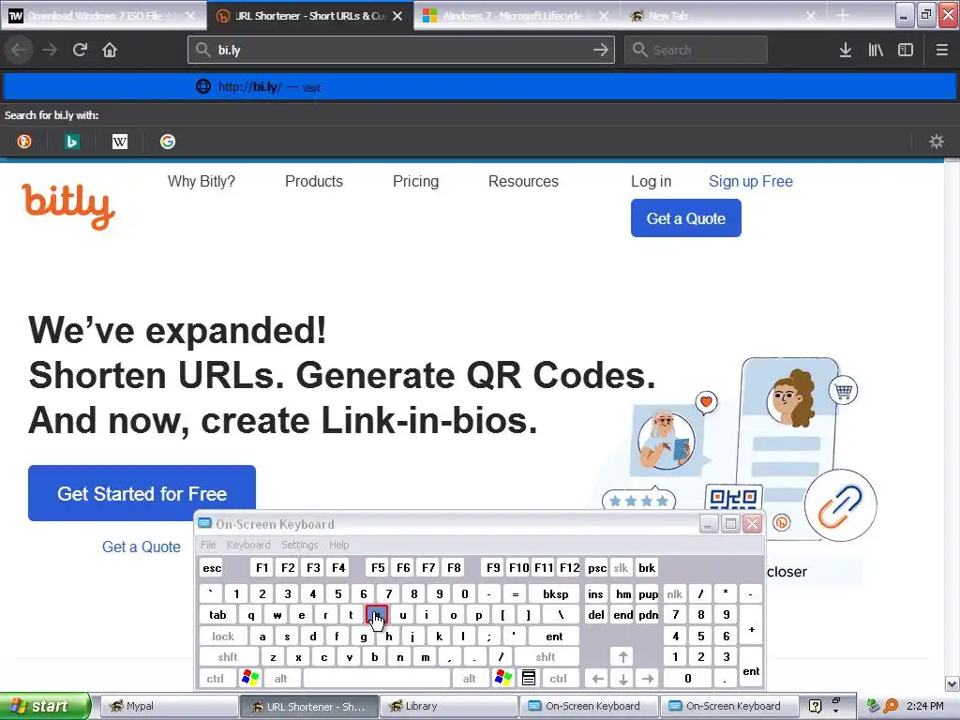
Task: Click the down arrow key on On-Screen Keyboard
Action: [622, 678]
